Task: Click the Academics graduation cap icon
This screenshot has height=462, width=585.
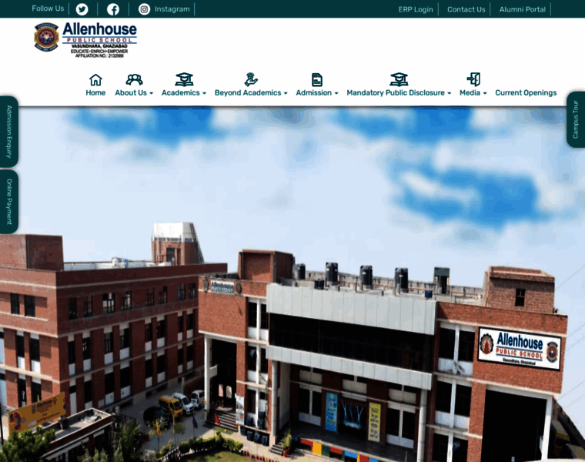Action: [184, 79]
